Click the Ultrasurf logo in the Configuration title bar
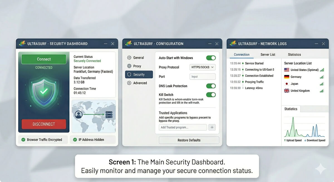This screenshot has width=334, height=182. pos(128,43)
